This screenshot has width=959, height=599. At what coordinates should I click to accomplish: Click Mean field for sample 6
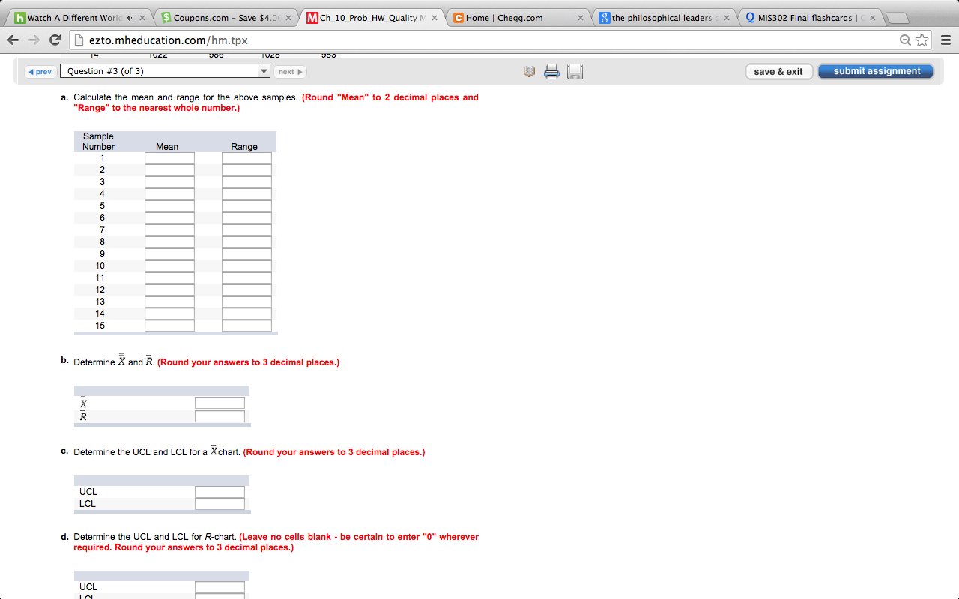click(x=169, y=218)
